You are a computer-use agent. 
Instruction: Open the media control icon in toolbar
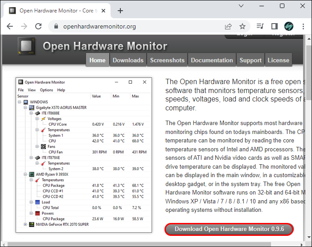(x=260, y=26)
